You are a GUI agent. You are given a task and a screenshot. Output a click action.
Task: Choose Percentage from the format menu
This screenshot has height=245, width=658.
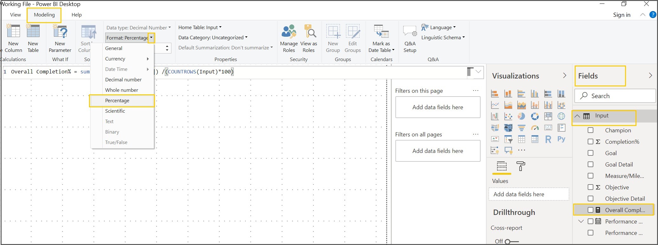(122, 100)
